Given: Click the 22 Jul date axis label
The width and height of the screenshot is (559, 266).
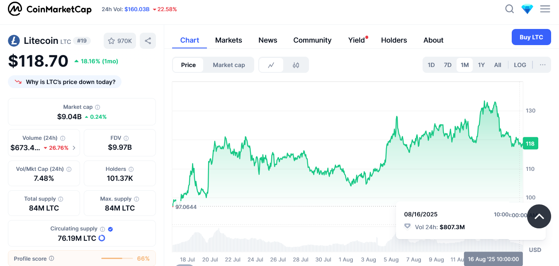Looking at the screenshot, I should click(233, 260).
